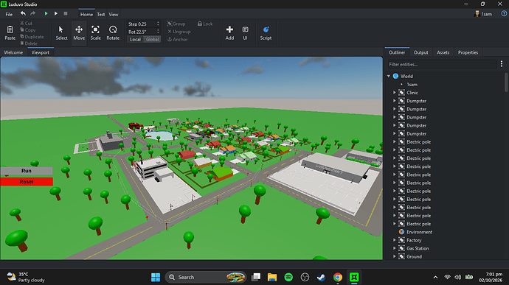The height and width of the screenshot is (285, 509).
Task: Open the Windows Start menu
Action: click(x=156, y=277)
